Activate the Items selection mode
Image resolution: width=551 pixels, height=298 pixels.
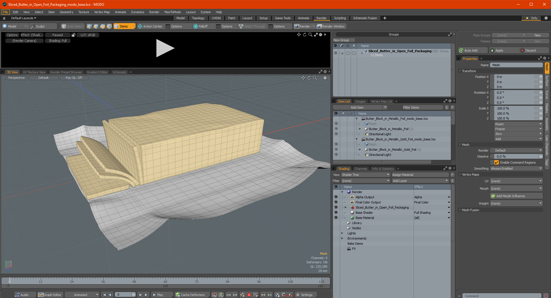coord(124,26)
